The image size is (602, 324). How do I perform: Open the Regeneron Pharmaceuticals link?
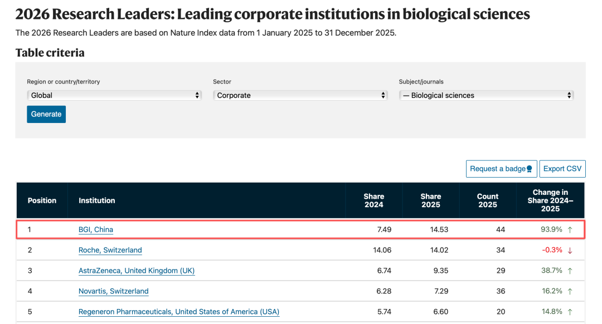click(179, 312)
